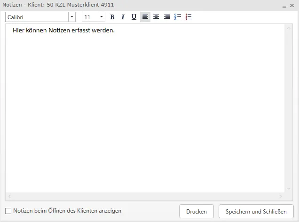Image resolution: width=299 pixels, height=222 pixels.
Task: Align text left
Action: (145, 17)
